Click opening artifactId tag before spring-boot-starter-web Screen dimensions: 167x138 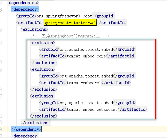30,23
